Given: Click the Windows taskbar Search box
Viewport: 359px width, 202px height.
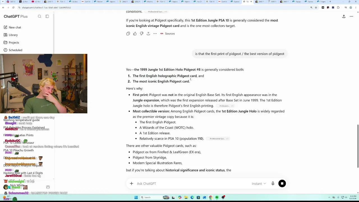Looking at the screenshot, I should click(x=154, y=198).
